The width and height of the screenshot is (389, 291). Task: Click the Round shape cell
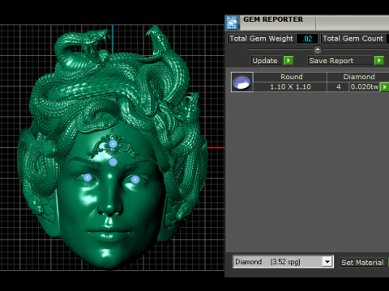pos(290,77)
